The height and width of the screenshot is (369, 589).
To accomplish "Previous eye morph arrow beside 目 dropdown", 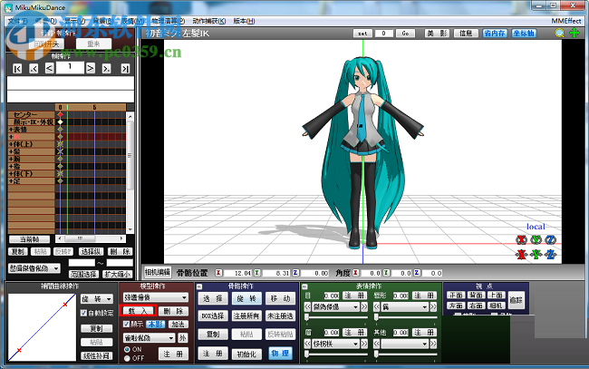I will coord(307,306).
